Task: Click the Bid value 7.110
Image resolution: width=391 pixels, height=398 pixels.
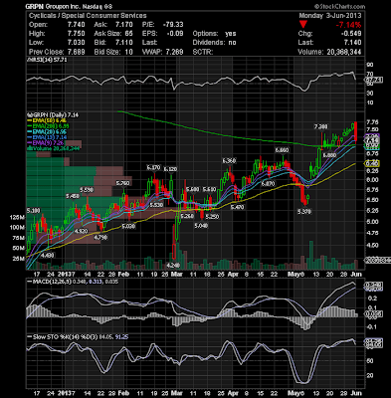Action: tap(123, 43)
